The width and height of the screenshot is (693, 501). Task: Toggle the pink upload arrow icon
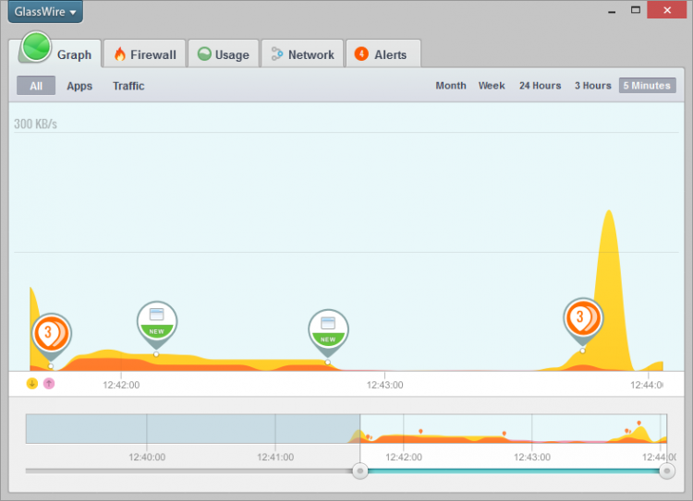click(49, 384)
